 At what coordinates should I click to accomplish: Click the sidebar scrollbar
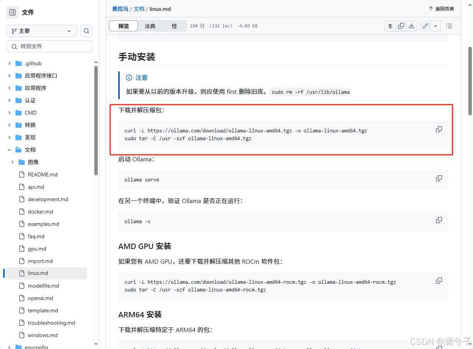coord(96,120)
